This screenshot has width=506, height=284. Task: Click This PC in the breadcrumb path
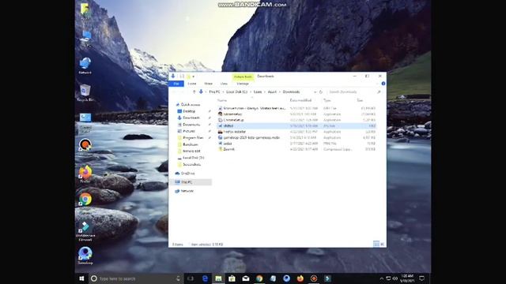(x=214, y=92)
